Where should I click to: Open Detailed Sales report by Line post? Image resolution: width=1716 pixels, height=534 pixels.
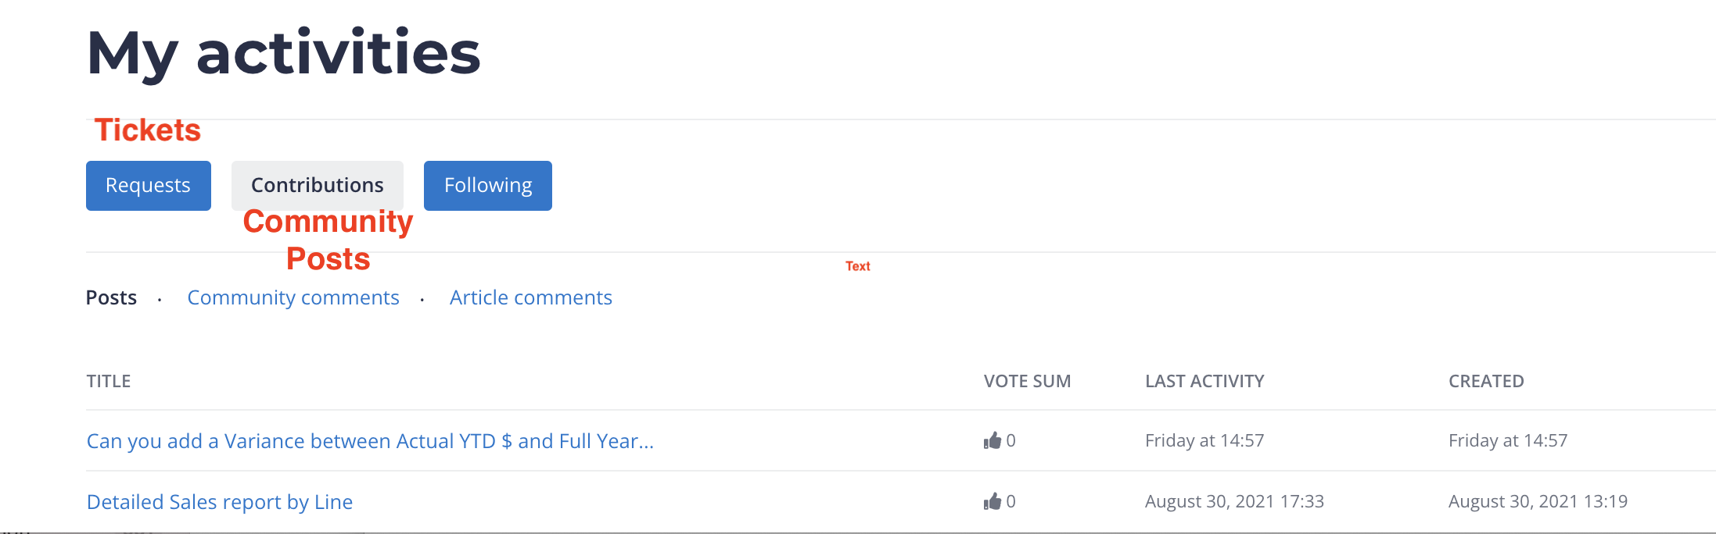(x=220, y=502)
